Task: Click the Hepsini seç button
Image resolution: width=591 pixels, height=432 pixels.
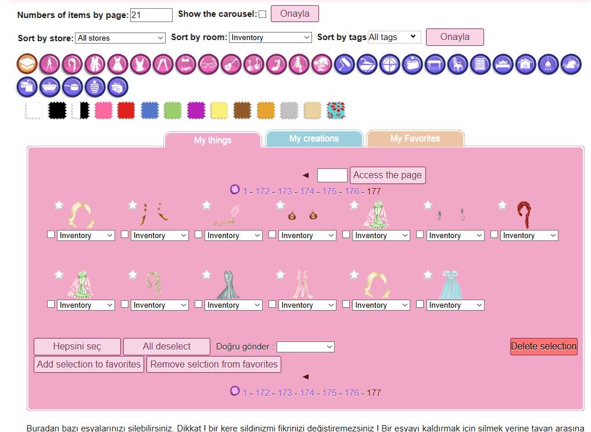Action: 77,347
